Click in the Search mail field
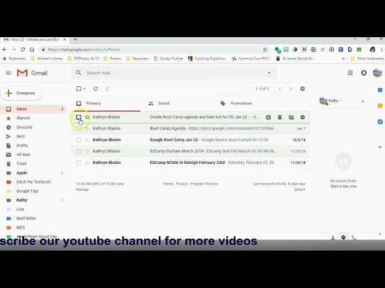This screenshot has width=385, height=288. (x=174, y=73)
